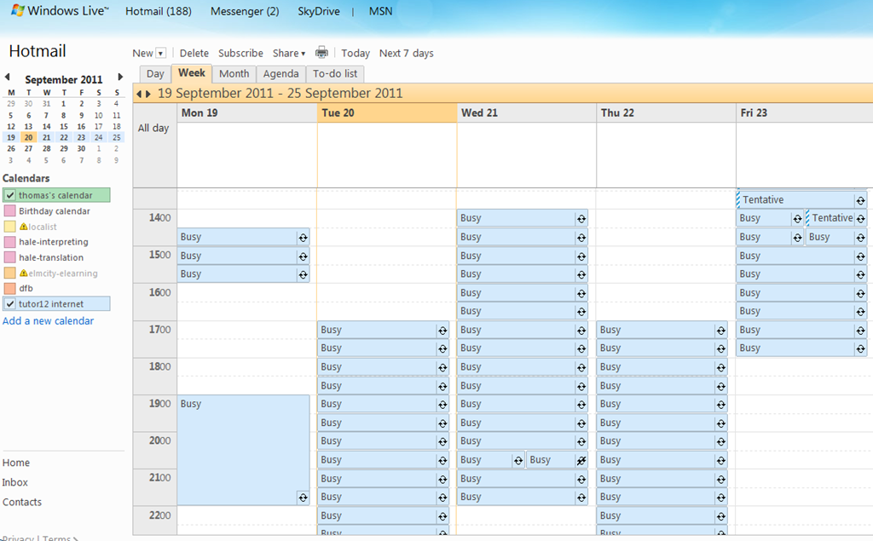
Task: Enable the Birthday calendar checkbox
Action: 10,211
